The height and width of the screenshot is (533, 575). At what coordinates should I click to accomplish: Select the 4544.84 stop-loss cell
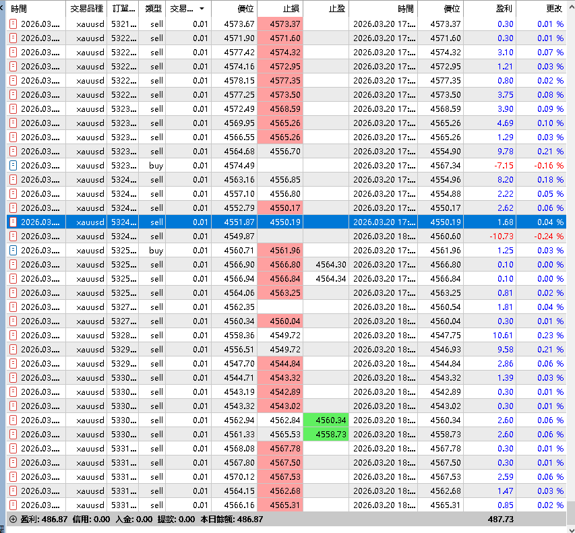[280, 364]
